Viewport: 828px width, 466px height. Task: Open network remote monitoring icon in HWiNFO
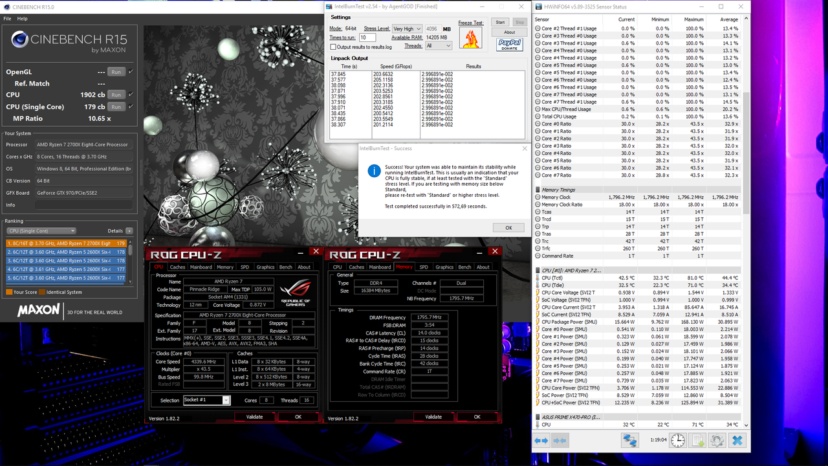pyautogui.click(x=630, y=441)
